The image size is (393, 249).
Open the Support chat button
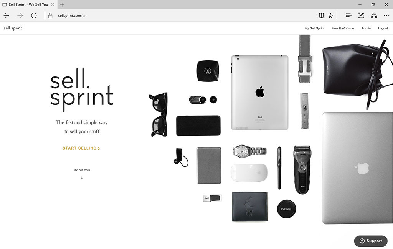pos(371,241)
